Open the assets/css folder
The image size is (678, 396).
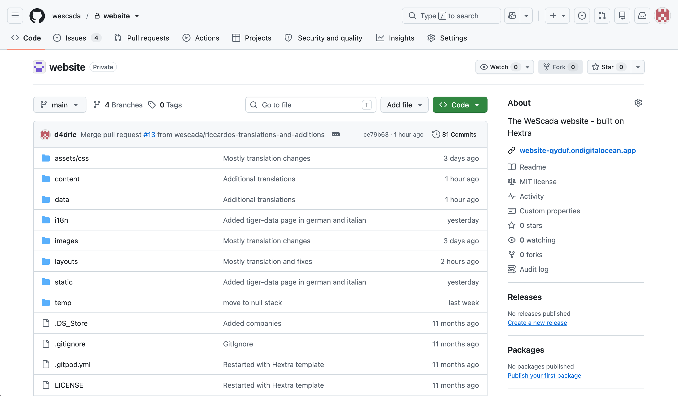coord(72,158)
